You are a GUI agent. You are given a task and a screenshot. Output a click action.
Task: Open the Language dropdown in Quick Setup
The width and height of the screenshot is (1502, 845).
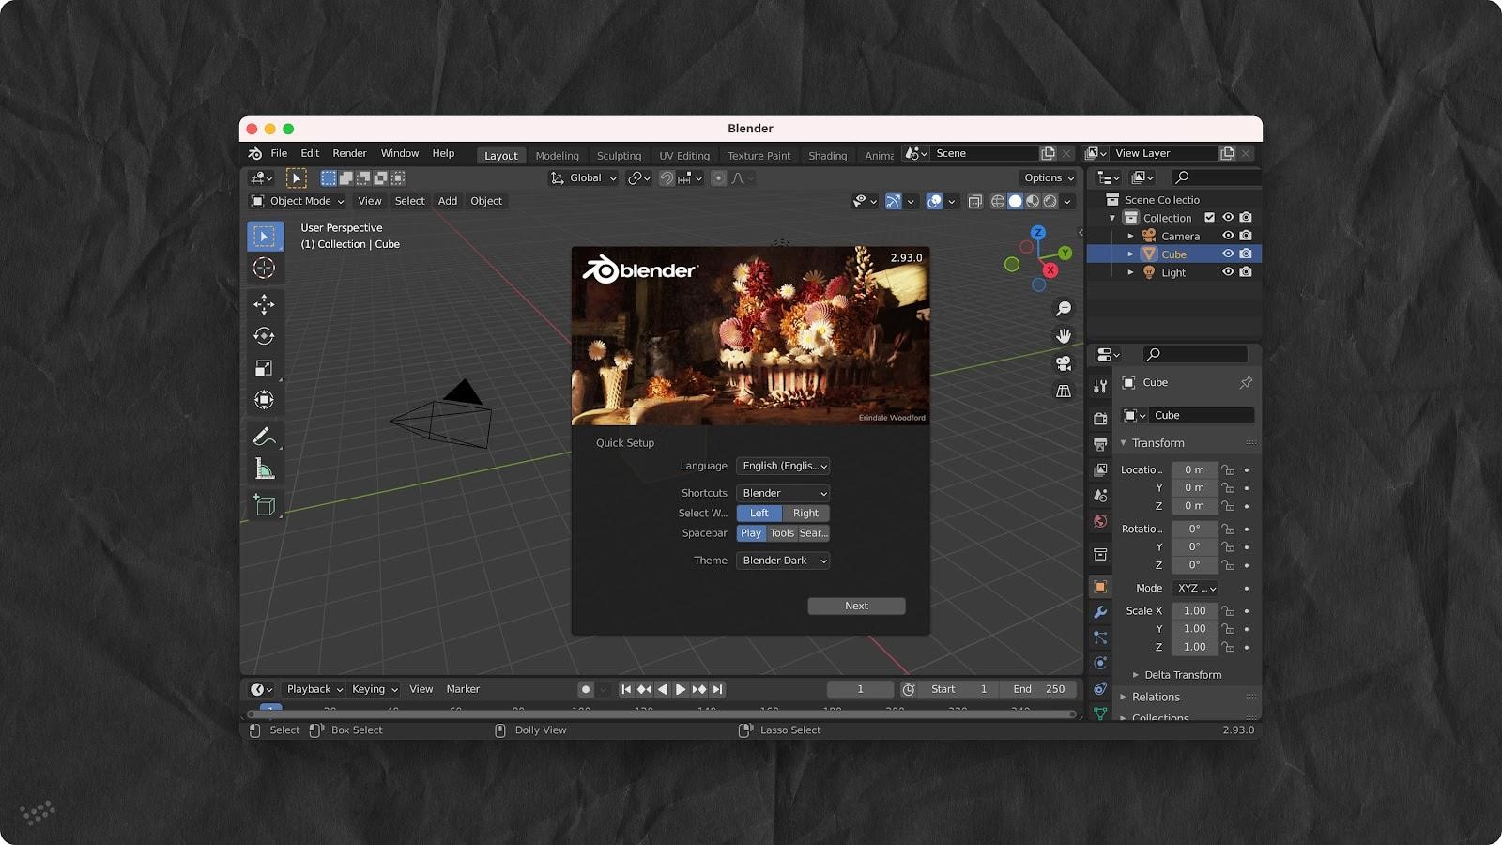click(x=783, y=466)
